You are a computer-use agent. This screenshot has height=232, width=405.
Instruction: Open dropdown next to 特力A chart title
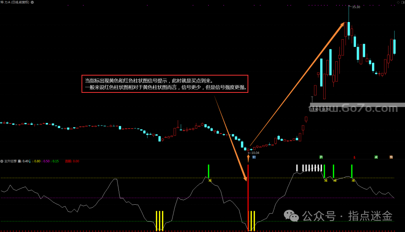pyautogui.click(x=31, y=2)
